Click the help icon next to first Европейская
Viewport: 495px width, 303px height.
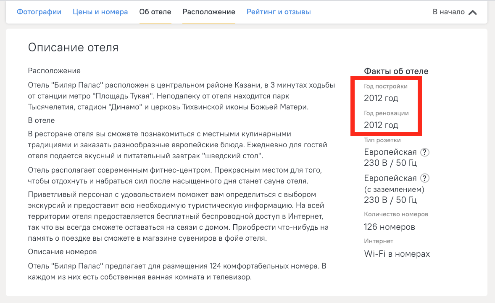click(425, 152)
